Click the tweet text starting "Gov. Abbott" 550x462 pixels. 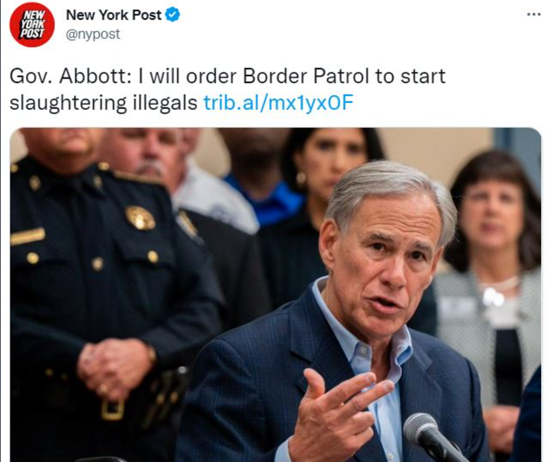click(x=227, y=89)
